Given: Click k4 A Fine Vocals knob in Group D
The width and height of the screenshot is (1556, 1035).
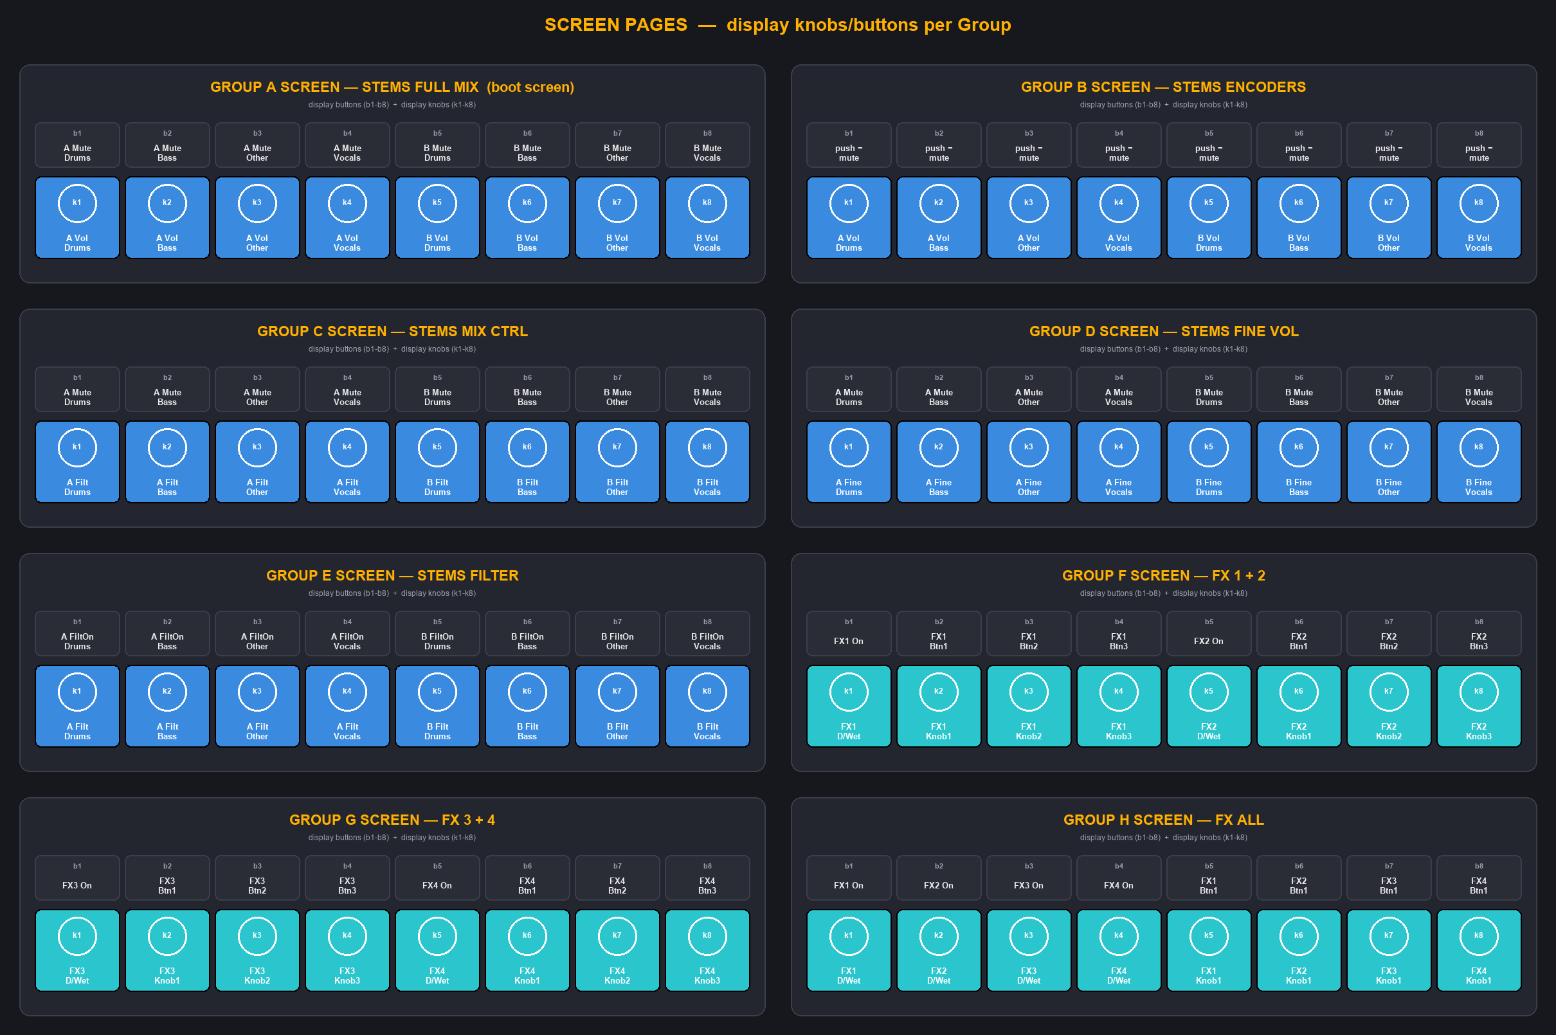Looking at the screenshot, I should [x=1119, y=462].
